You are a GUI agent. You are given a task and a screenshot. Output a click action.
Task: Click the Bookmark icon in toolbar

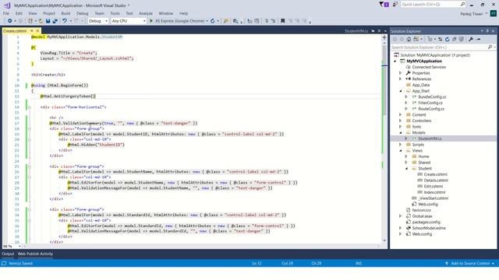coord(282,21)
